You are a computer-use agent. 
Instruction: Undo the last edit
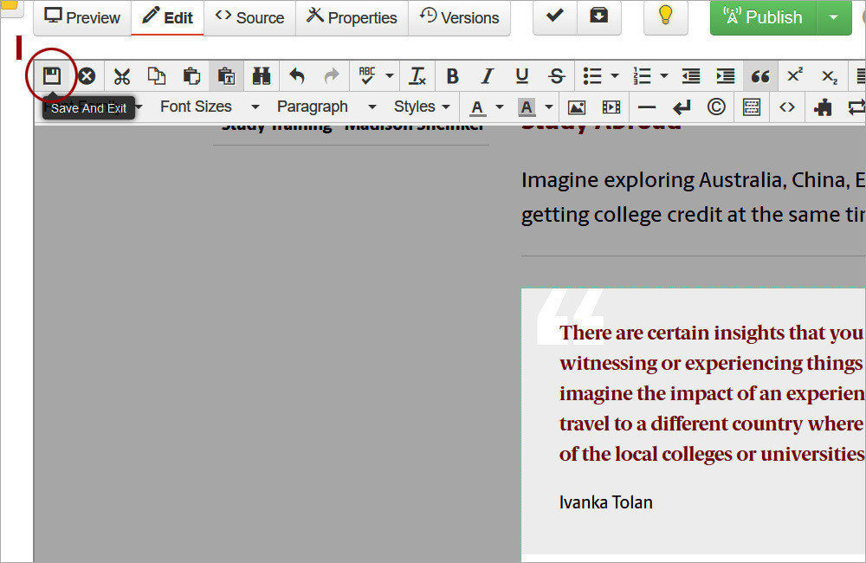click(x=297, y=76)
